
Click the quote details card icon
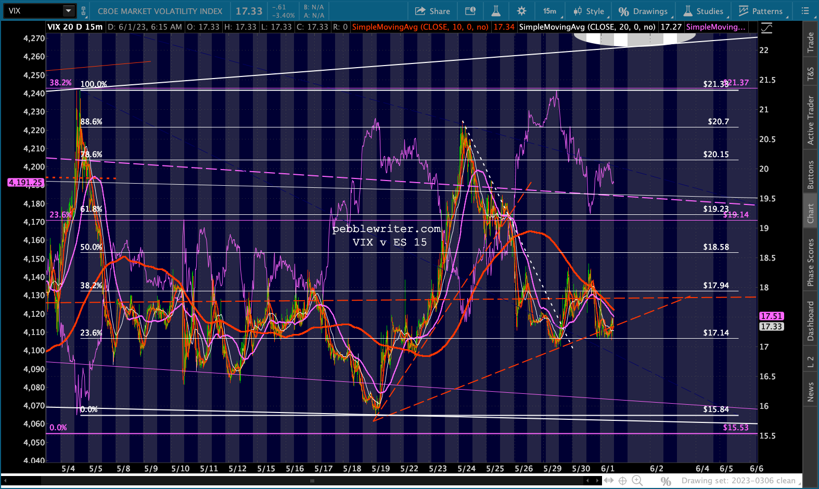pyautogui.click(x=470, y=11)
